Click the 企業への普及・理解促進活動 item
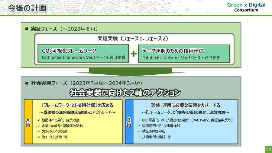The width and height of the screenshot is (272, 153). click(62, 126)
